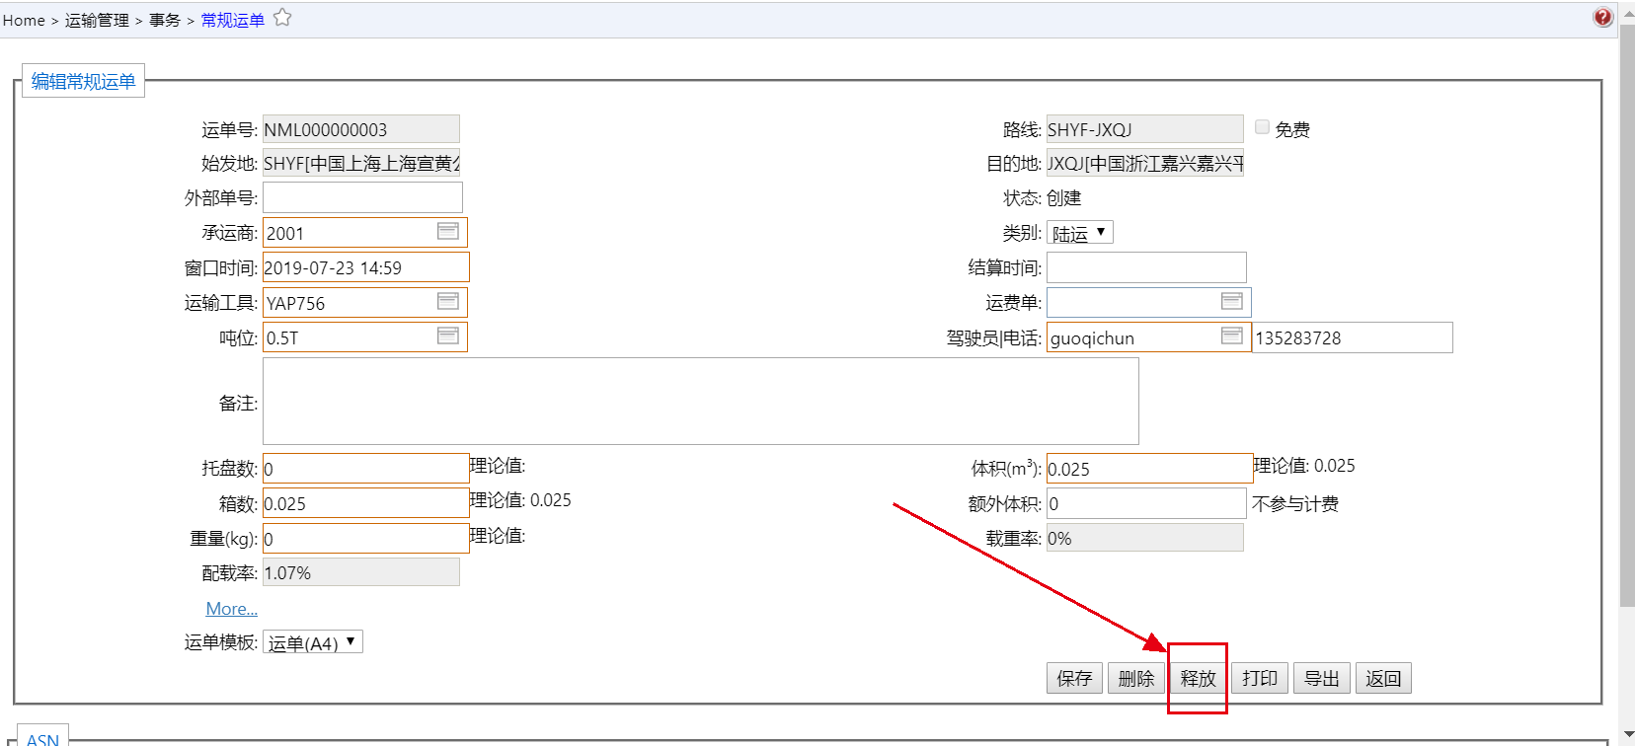Open the lookup icon in 运输工具 field

pos(448,301)
